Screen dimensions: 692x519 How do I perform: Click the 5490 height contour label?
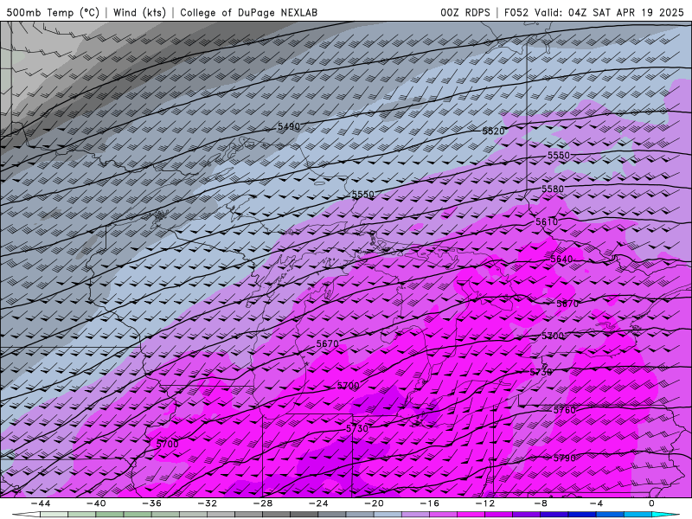click(289, 126)
